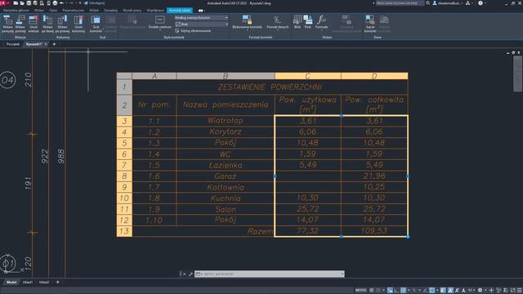Click the share Udostępnij button
Image resolution: width=523 pixels, height=294 pixels.
pos(94,3)
